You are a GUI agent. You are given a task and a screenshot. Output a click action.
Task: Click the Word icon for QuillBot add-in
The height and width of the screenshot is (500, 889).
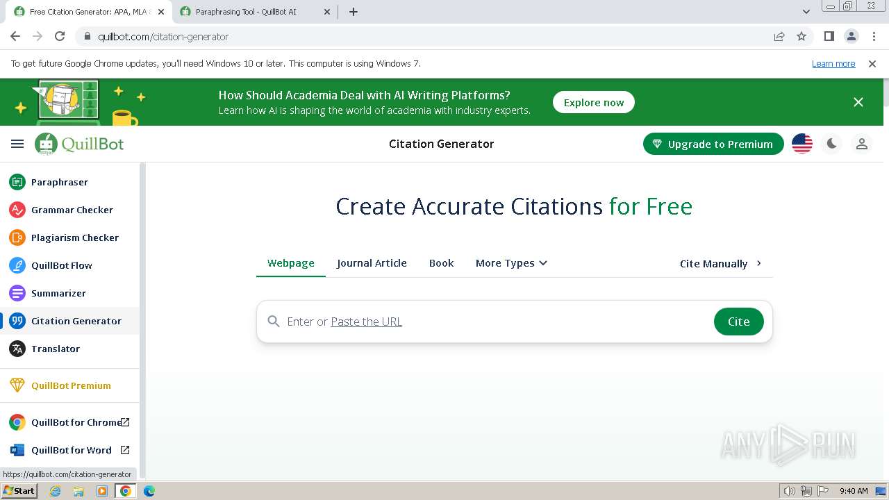click(17, 450)
